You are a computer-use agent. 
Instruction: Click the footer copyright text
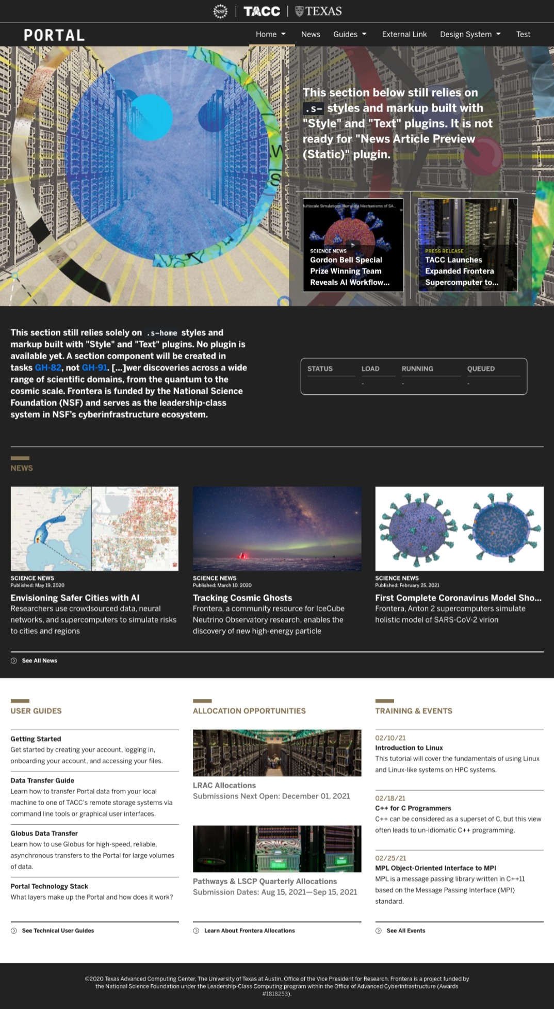point(277,986)
